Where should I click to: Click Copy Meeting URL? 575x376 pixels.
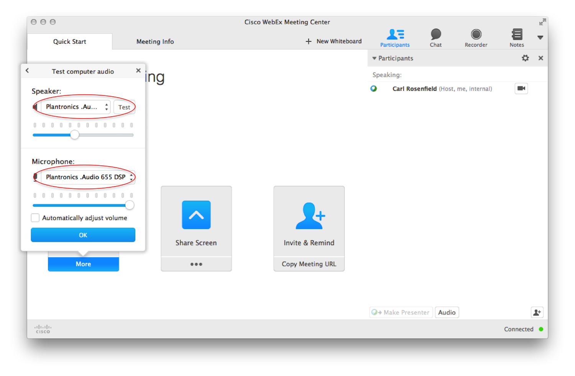309,264
